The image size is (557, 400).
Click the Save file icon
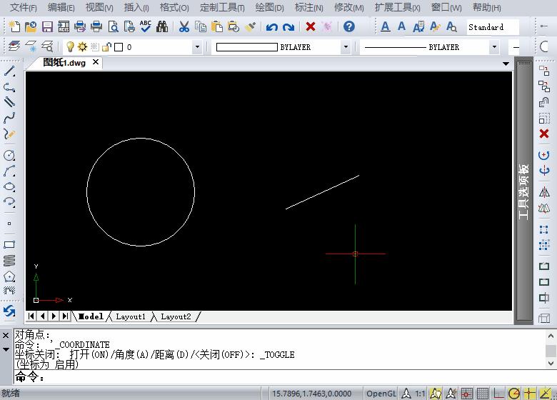[x=47, y=27]
